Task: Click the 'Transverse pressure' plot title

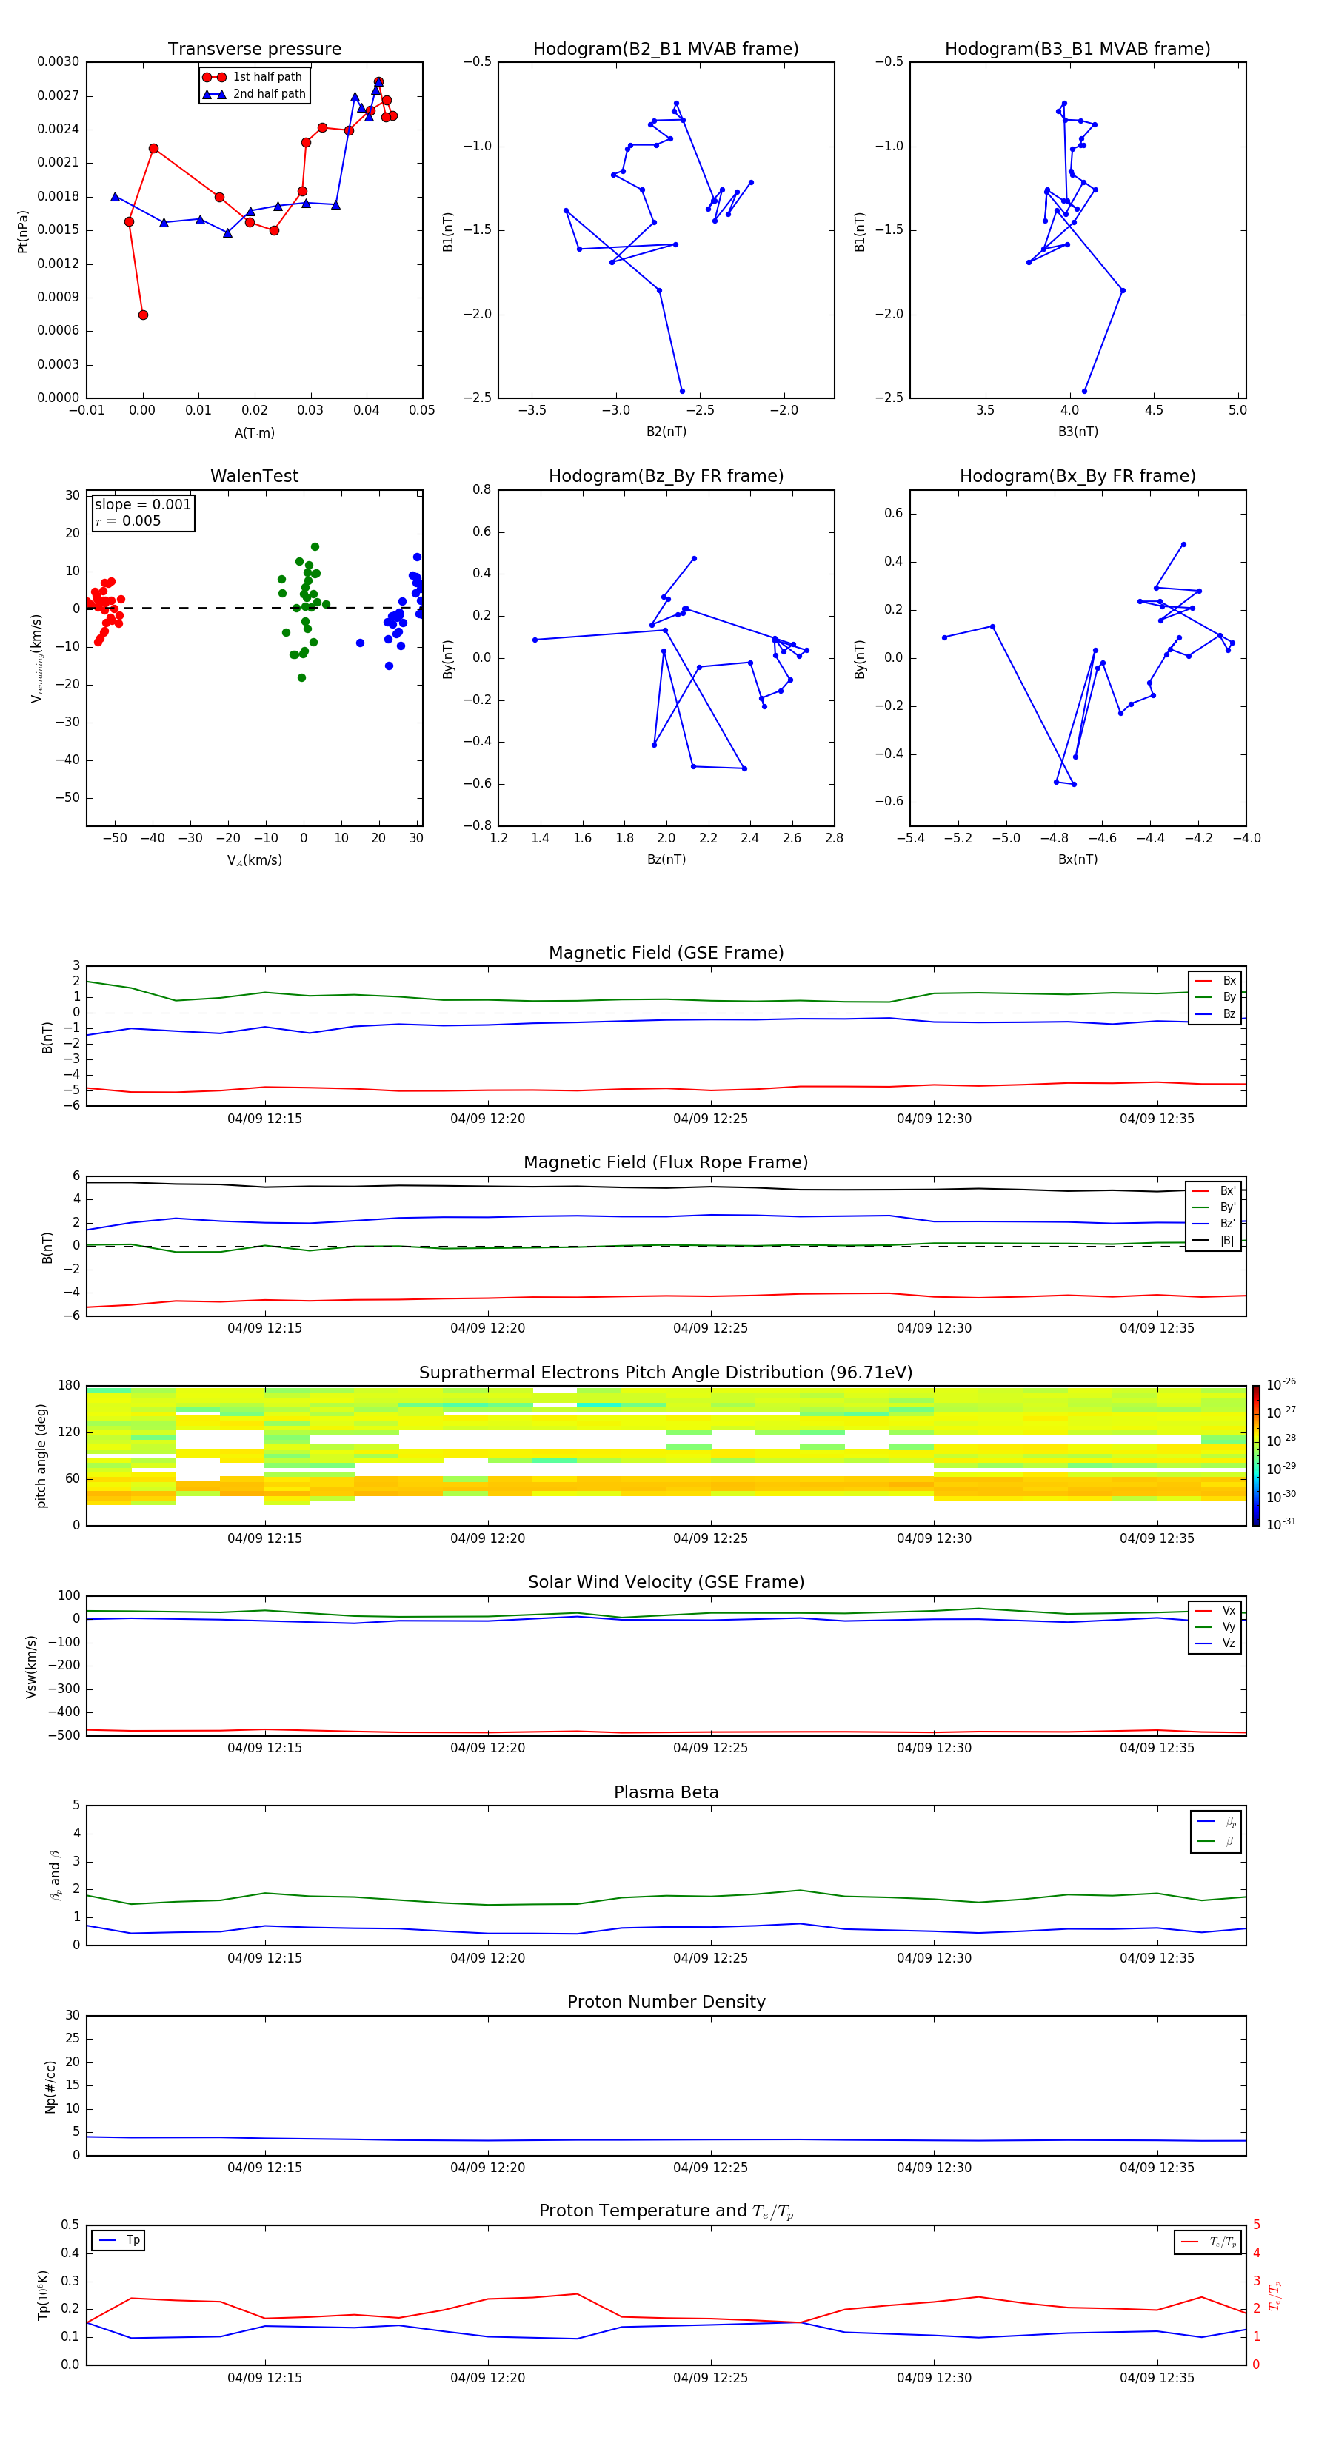Action: pyautogui.click(x=254, y=48)
